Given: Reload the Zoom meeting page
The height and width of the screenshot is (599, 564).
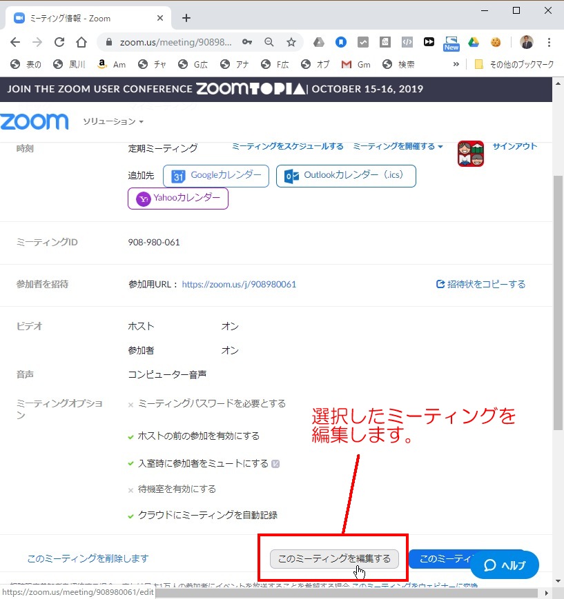Looking at the screenshot, I should click(59, 42).
